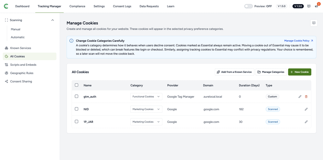Click the Known Services sidebar icon

tap(6, 48)
